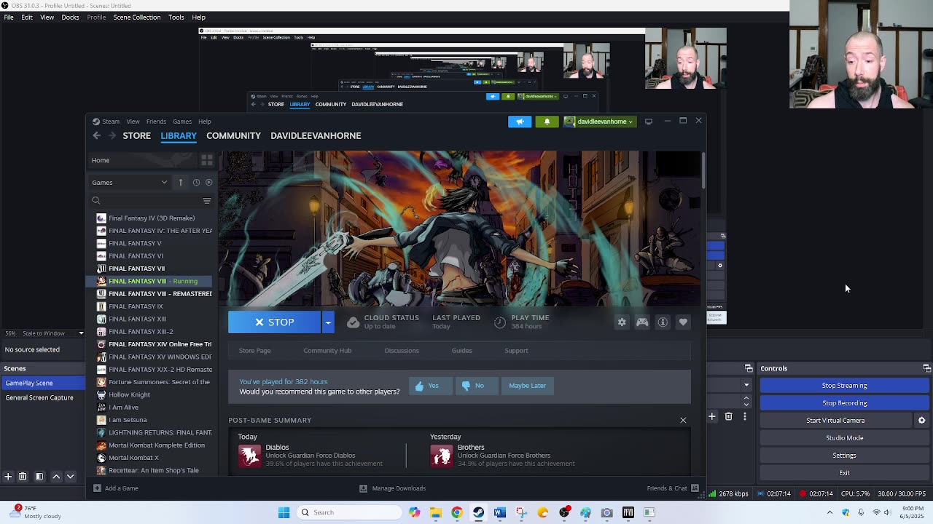
Task: Move scene up arrow in OBS
Action: point(56,477)
